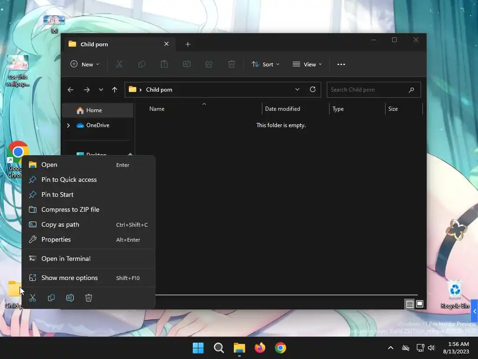Click the Share icon in Explorer toolbar
The width and height of the screenshot is (478, 359).
tap(209, 65)
